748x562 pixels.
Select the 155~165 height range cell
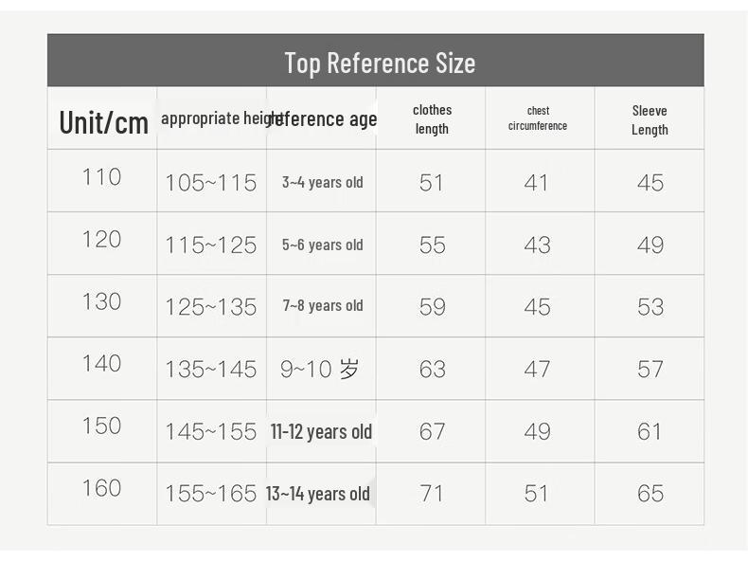[211, 494]
